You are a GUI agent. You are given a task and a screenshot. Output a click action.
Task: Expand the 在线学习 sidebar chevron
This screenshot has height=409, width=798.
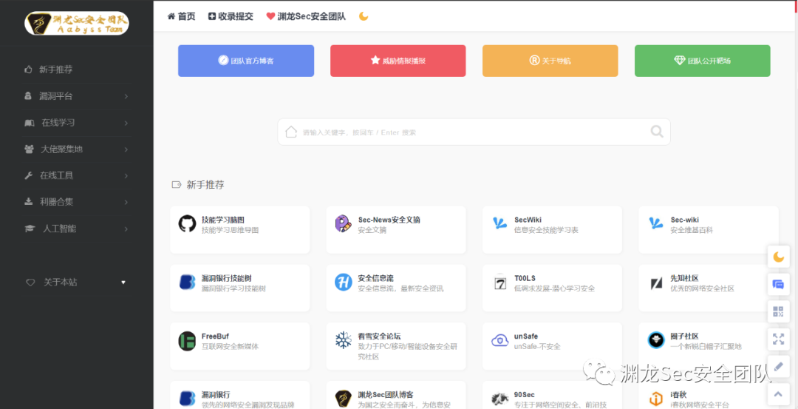click(126, 123)
